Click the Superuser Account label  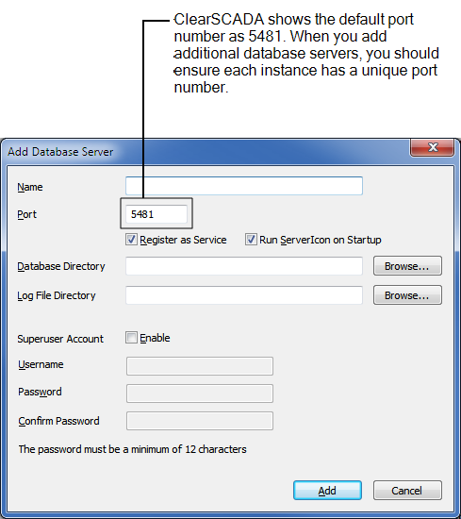pos(60,339)
